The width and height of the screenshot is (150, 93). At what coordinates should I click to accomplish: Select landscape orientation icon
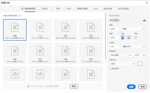129,37
